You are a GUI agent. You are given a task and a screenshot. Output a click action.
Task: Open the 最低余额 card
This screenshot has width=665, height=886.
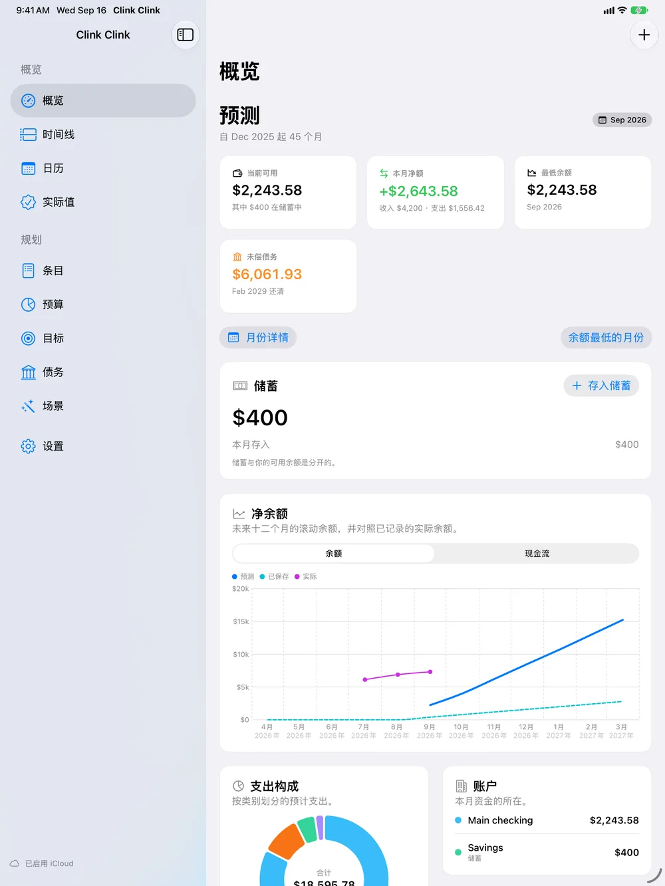[x=583, y=193]
